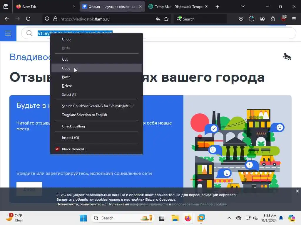Viewport: 301px width, 225px height.
Task: Click the Владивосток city heading link
Action: [x=30, y=57]
